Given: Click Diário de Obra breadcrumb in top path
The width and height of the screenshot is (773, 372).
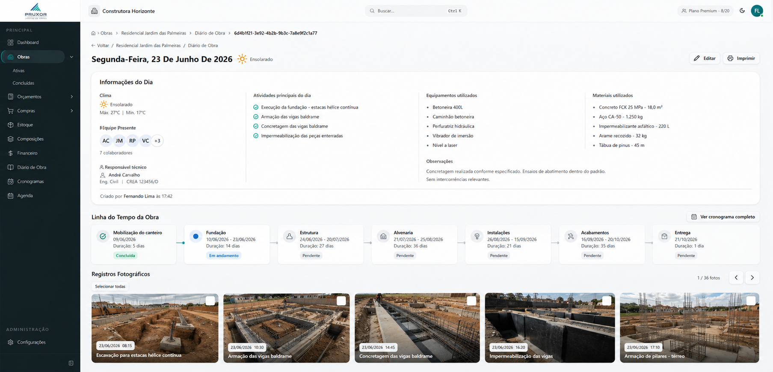Looking at the screenshot, I should [210, 33].
